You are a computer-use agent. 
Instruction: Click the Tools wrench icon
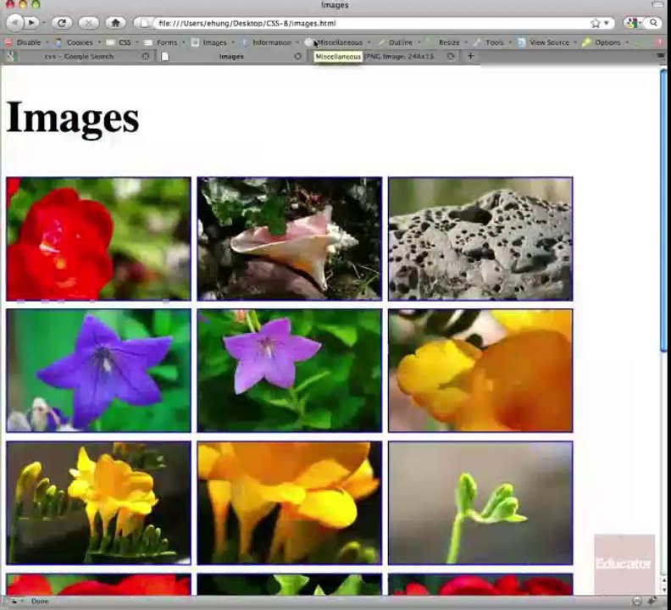pyautogui.click(x=477, y=42)
